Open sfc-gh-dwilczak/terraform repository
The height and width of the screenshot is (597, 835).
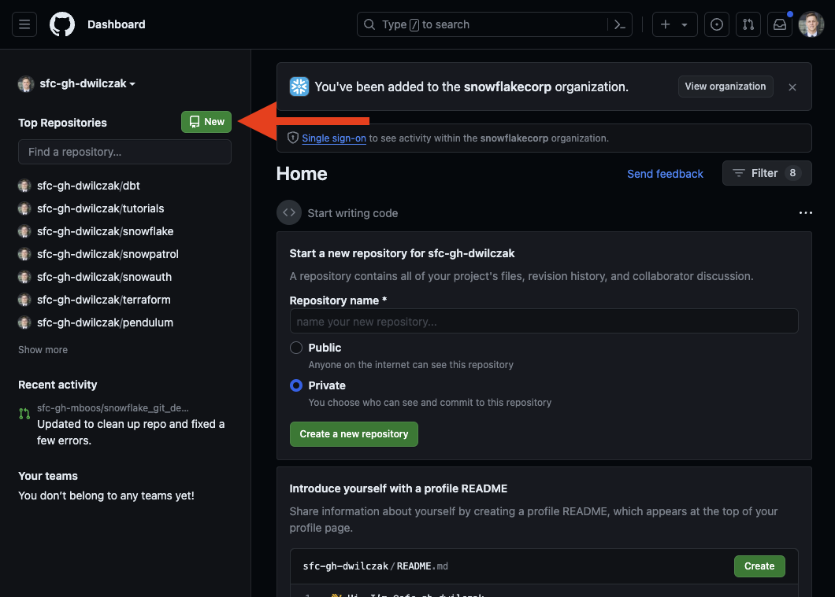104,300
